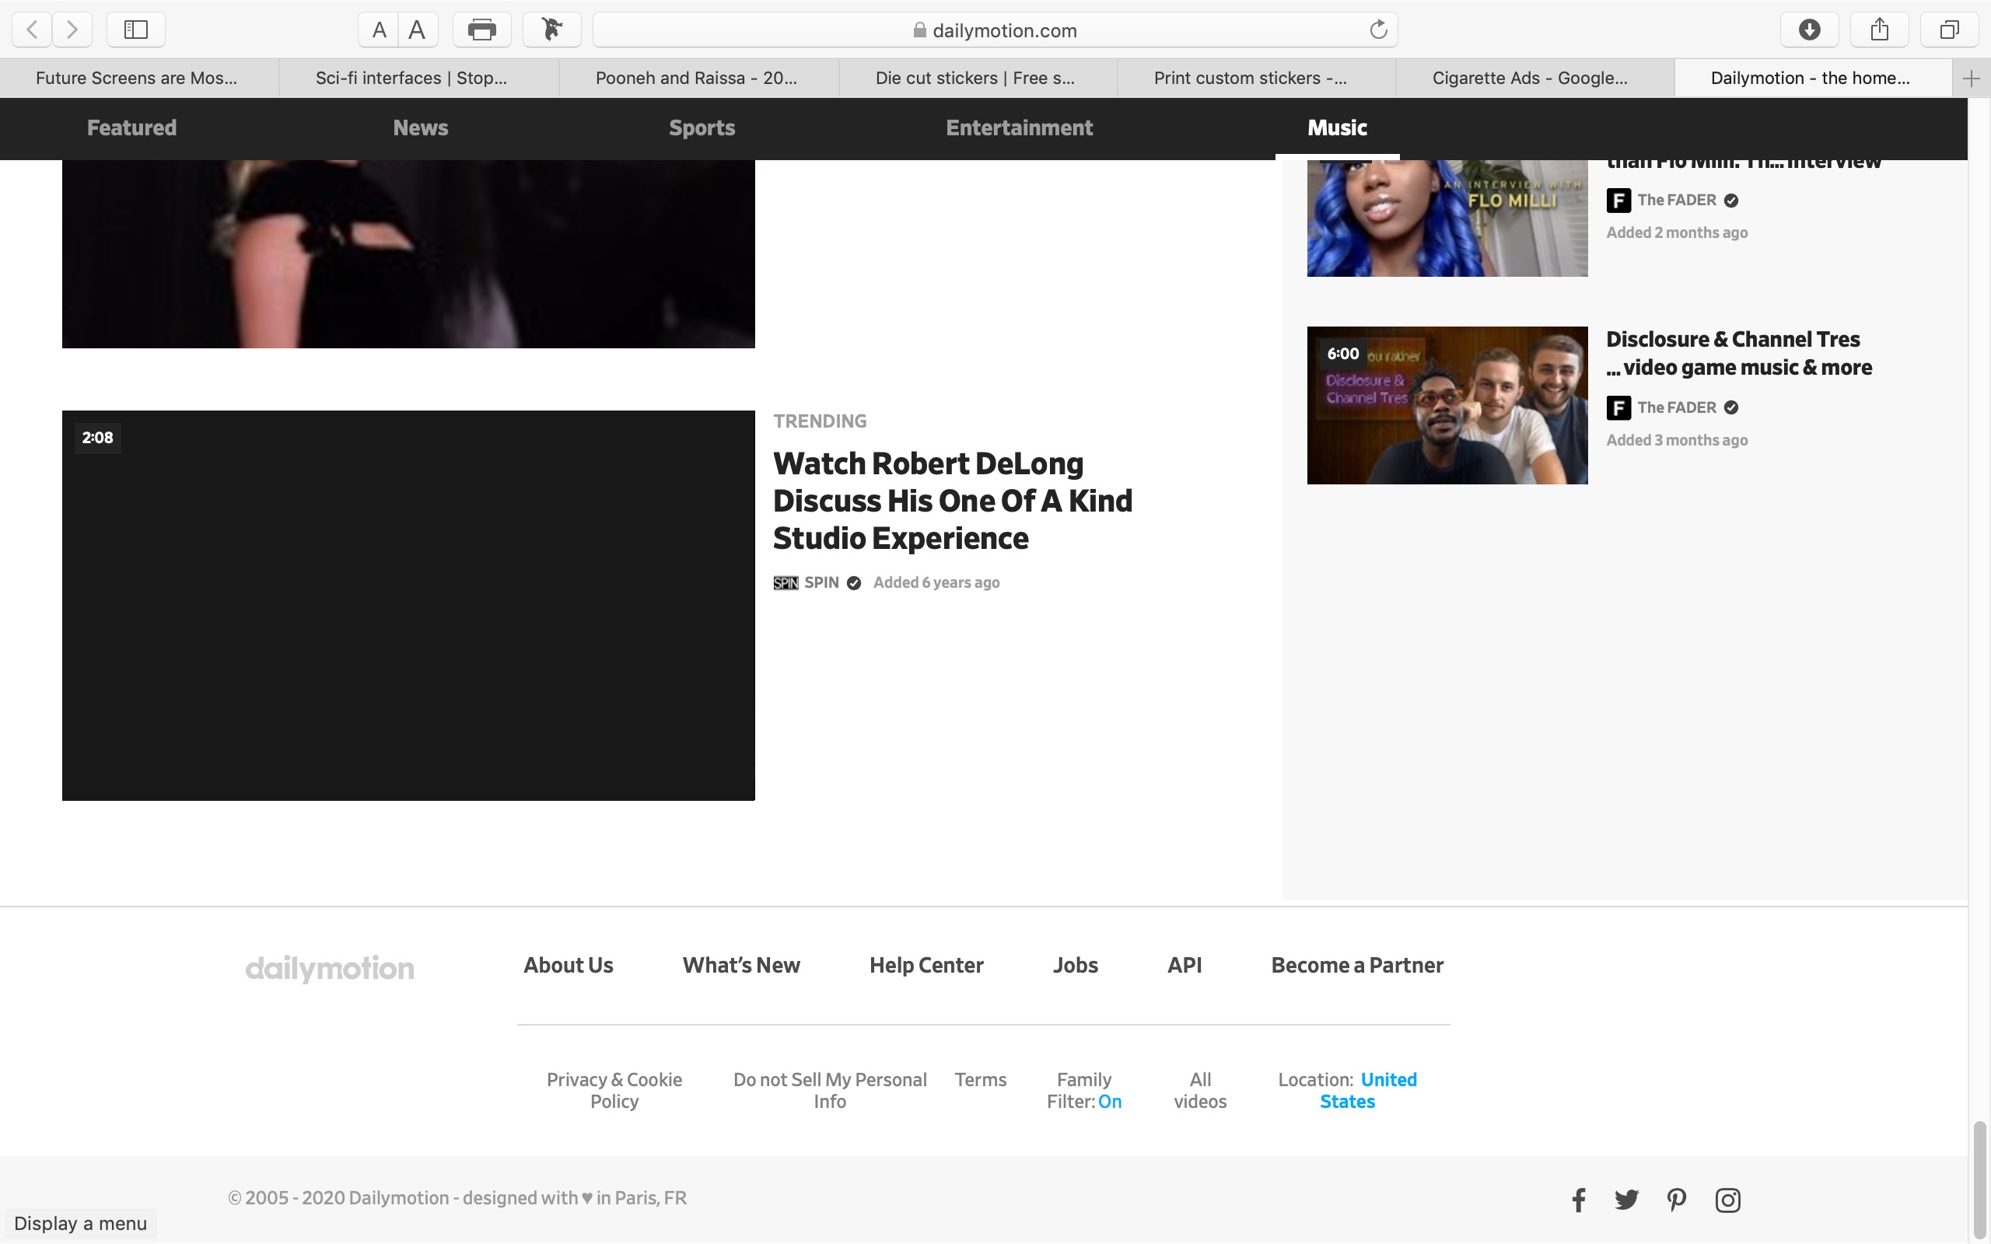Open the Instagram icon in footer
This screenshot has height=1244, width=1991.
pos(1727,1200)
